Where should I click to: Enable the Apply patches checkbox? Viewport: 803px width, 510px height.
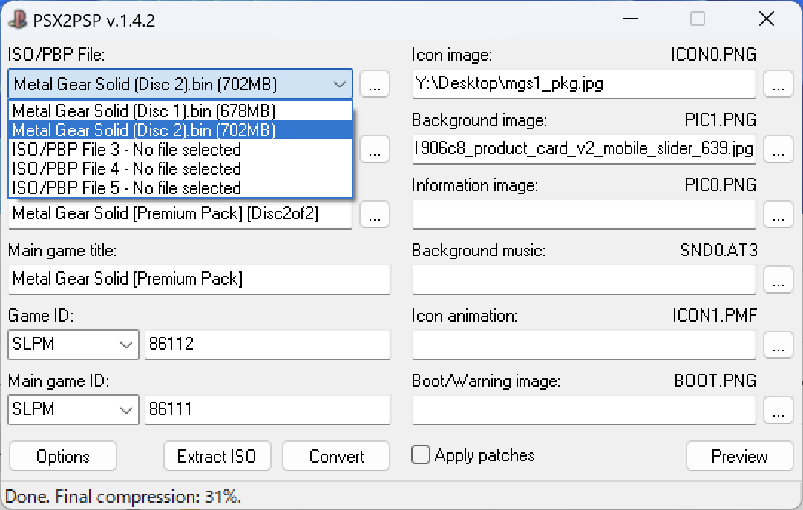tap(421, 455)
